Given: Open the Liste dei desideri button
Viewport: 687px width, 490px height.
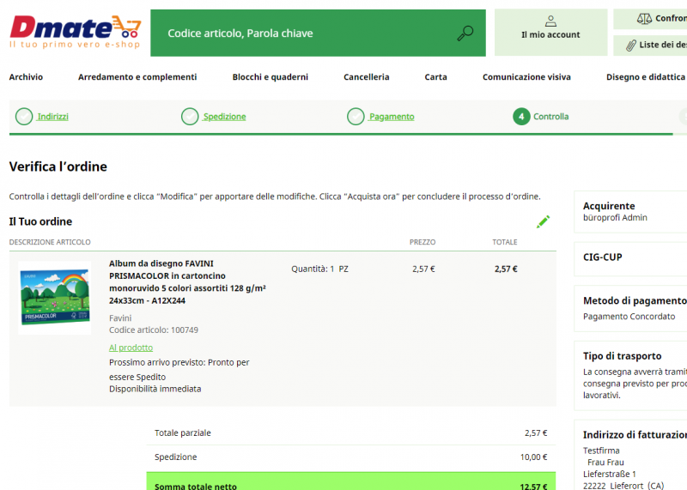Looking at the screenshot, I should (x=650, y=45).
